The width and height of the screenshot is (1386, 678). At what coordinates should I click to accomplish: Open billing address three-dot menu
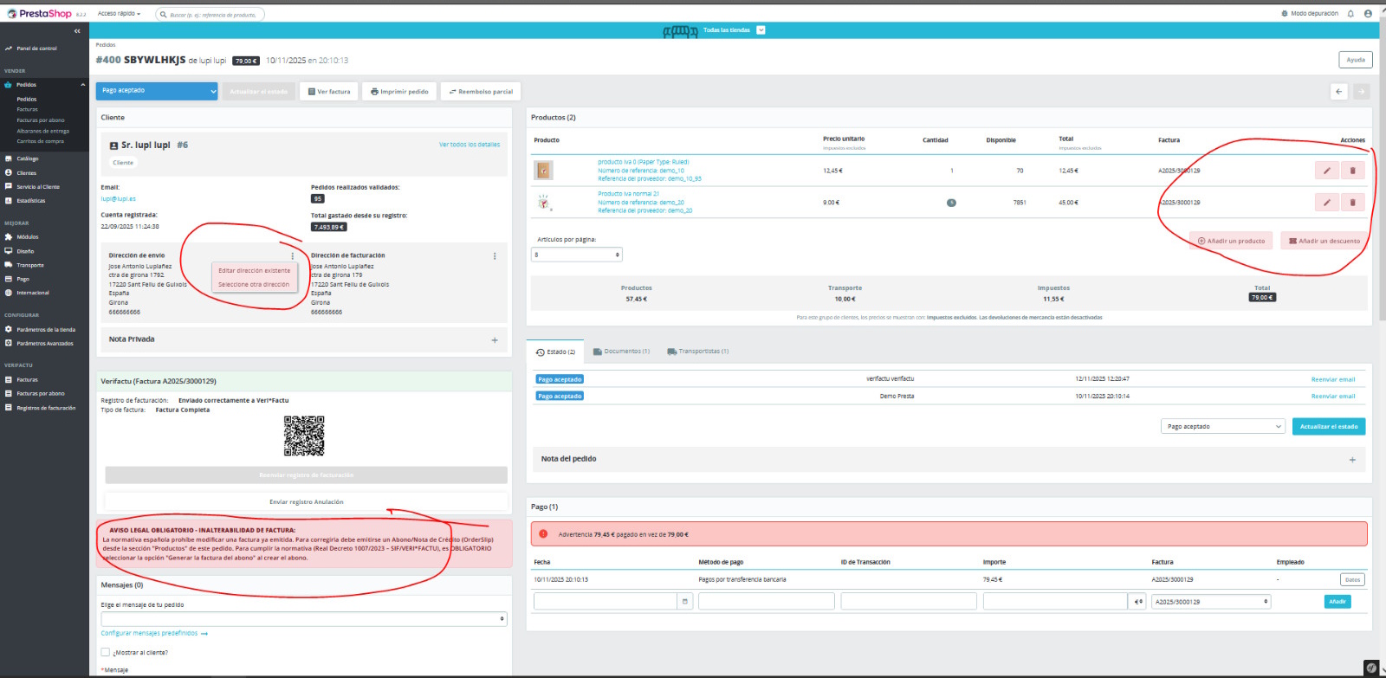[495, 256]
